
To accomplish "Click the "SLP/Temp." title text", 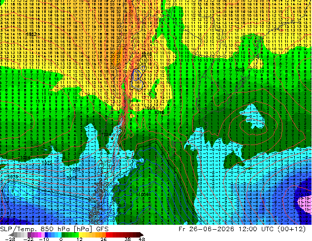I will coord(19,229).
